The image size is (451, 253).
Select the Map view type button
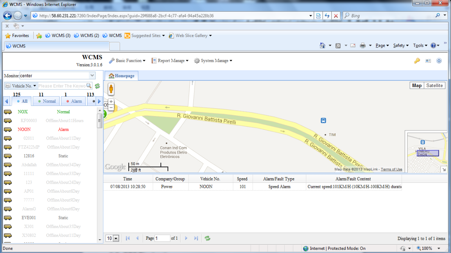[x=416, y=86]
